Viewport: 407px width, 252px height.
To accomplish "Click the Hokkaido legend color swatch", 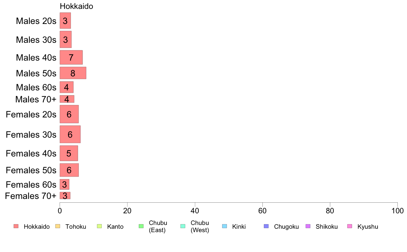I will click(x=16, y=226).
